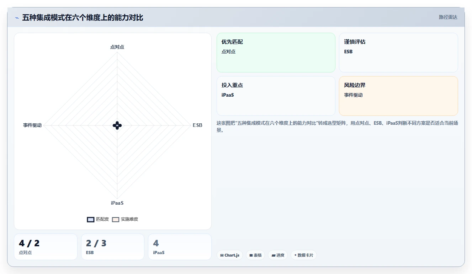Screen dimensions: 472x274
Task: Click the iPaaS radar axis label
Action: tap(117, 203)
